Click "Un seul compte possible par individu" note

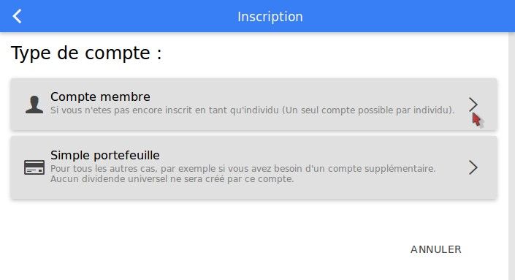pyautogui.click(x=368, y=110)
